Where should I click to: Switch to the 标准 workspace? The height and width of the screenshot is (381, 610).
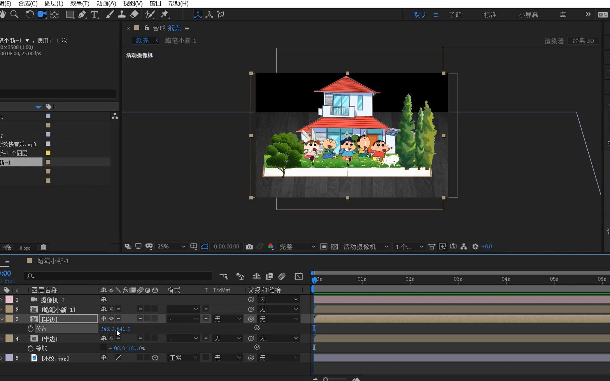pyautogui.click(x=490, y=15)
